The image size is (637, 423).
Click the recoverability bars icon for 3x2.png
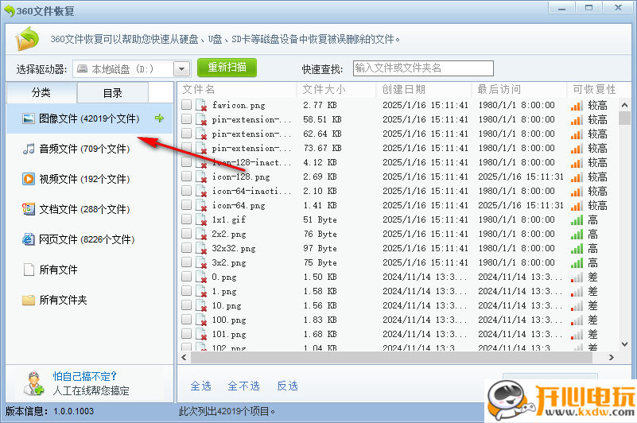(x=577, y=263)
